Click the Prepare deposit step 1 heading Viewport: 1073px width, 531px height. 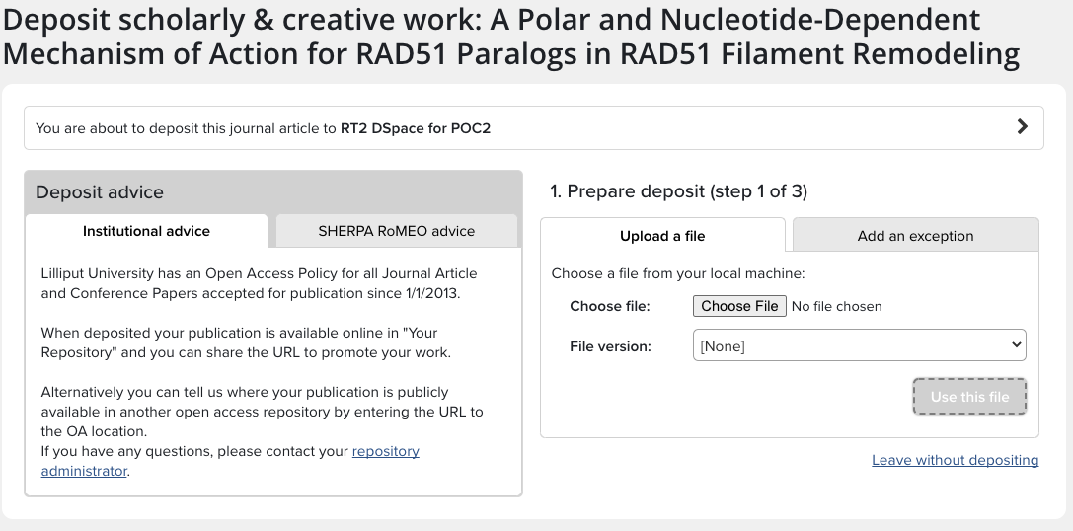click(679, 191)
